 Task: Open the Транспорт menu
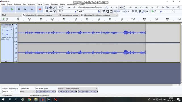[31, 4]
